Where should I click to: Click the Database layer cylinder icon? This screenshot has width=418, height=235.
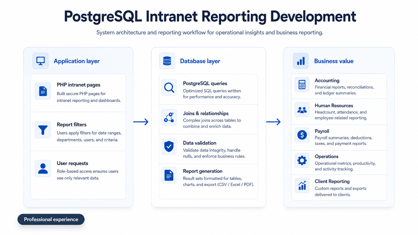tap(167, 61)
